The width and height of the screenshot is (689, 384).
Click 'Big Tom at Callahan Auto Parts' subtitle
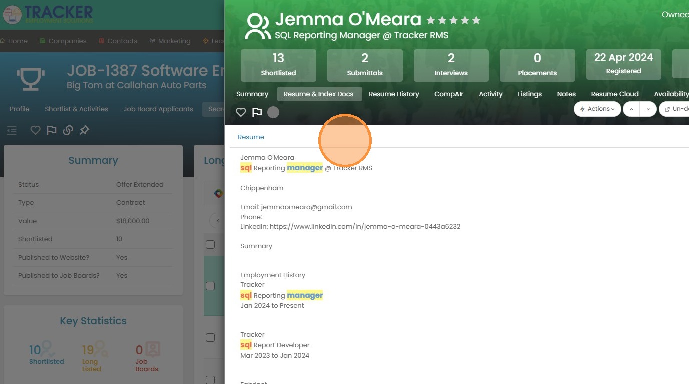click(136, 85)
